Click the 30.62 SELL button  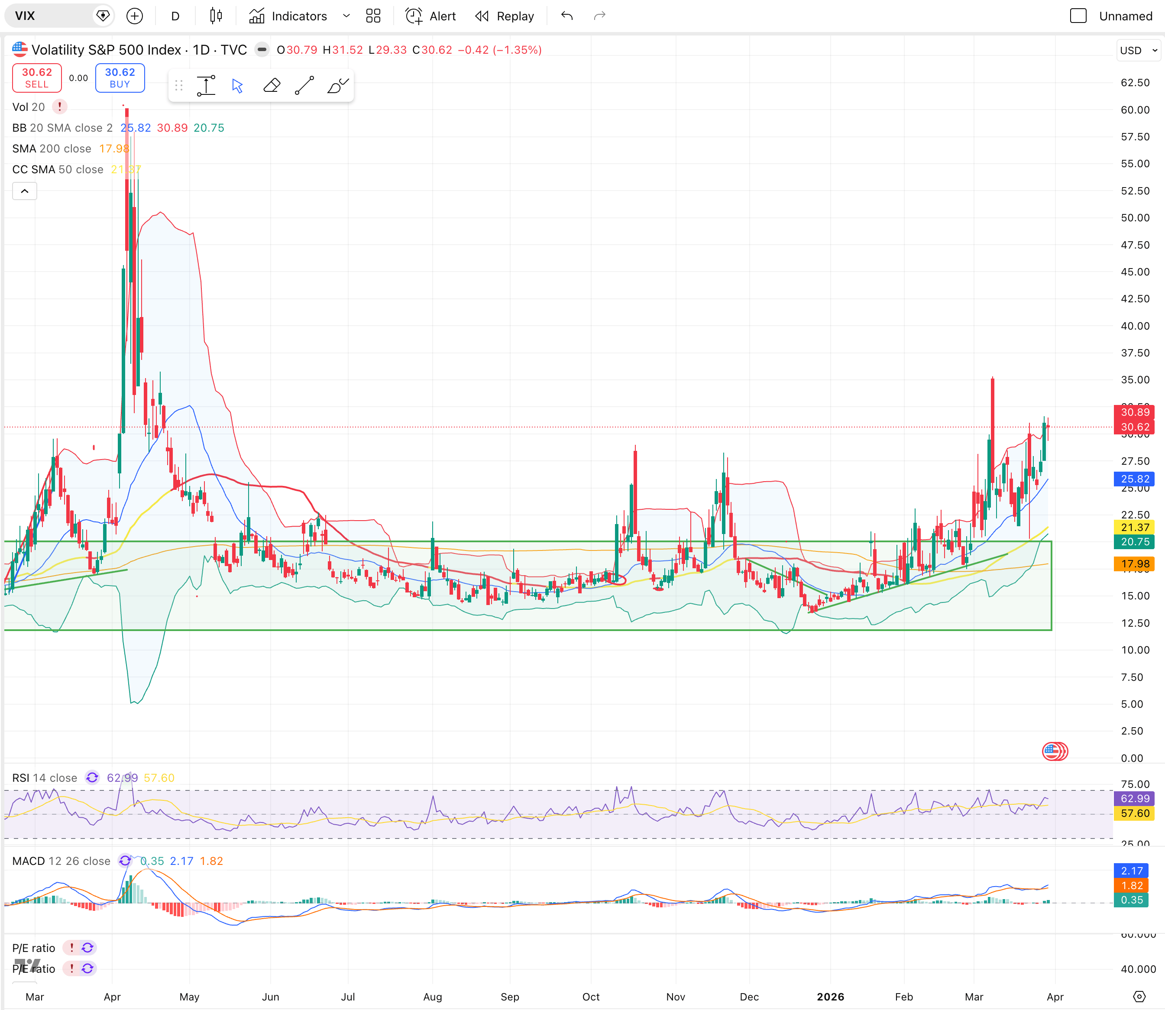(x=37, y=78)
